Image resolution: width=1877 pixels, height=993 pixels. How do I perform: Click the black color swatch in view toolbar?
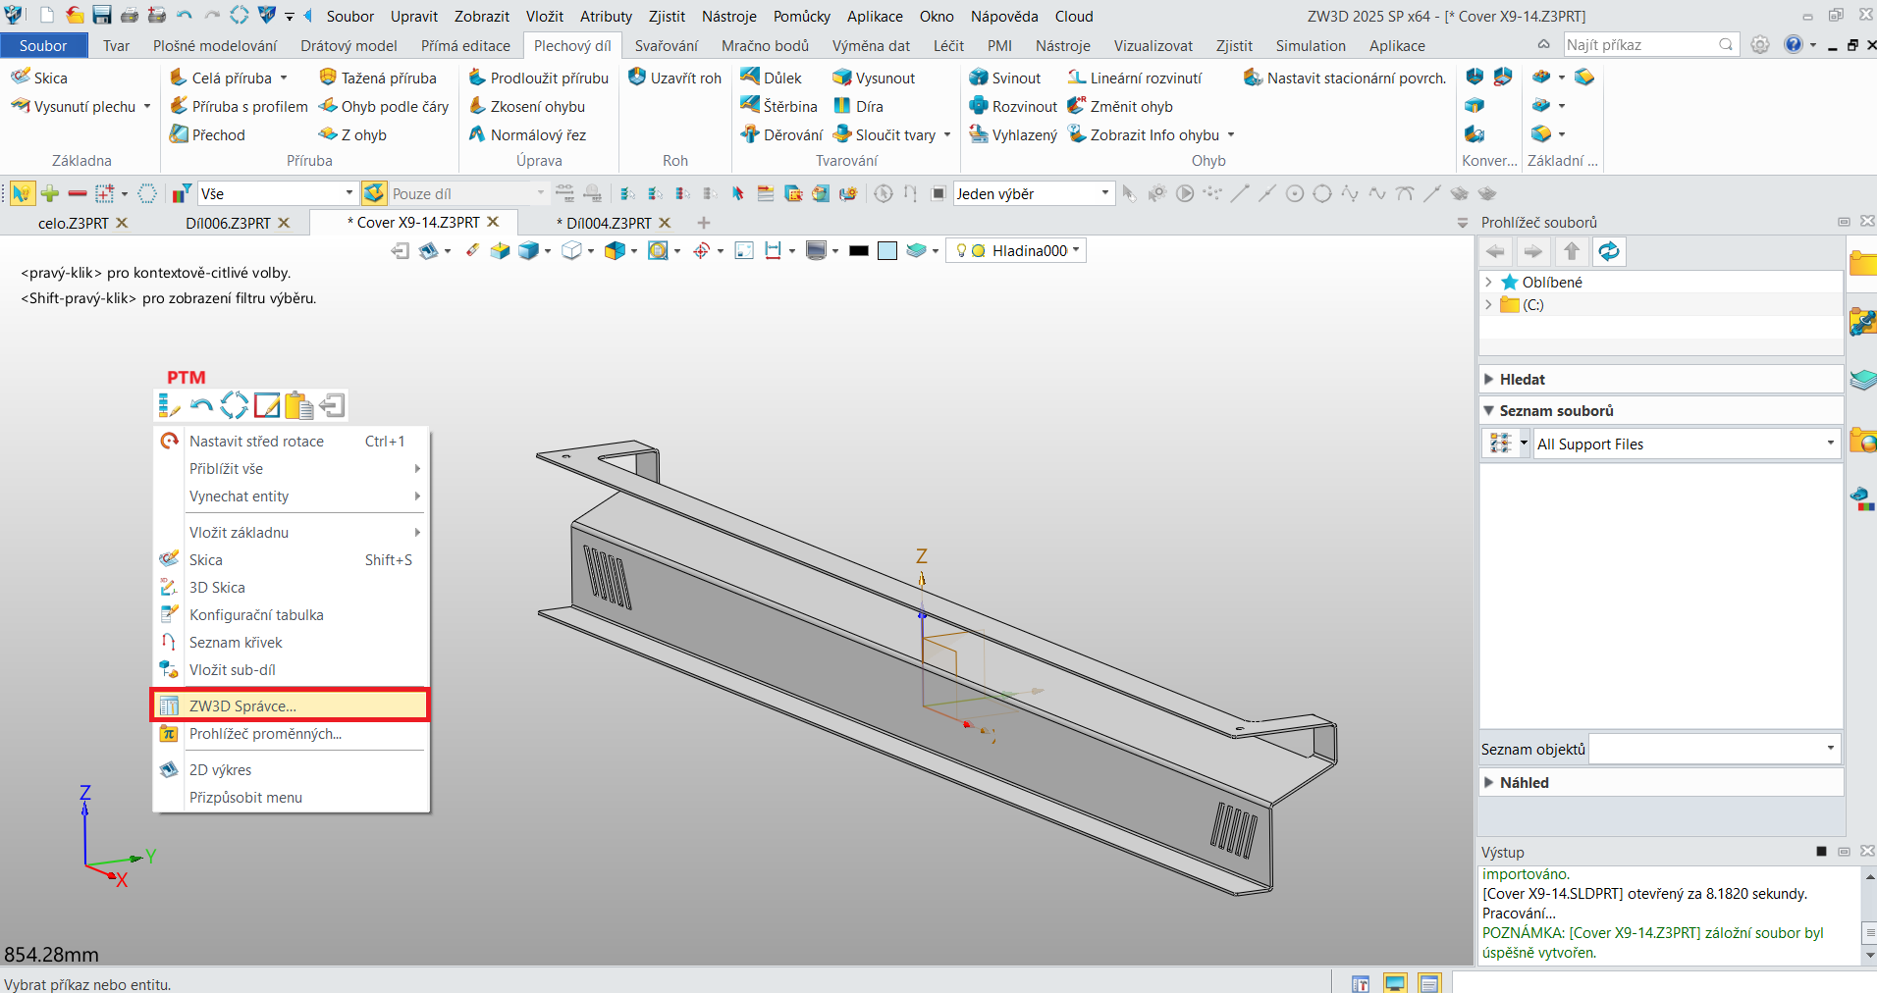(x=859, y=251)
